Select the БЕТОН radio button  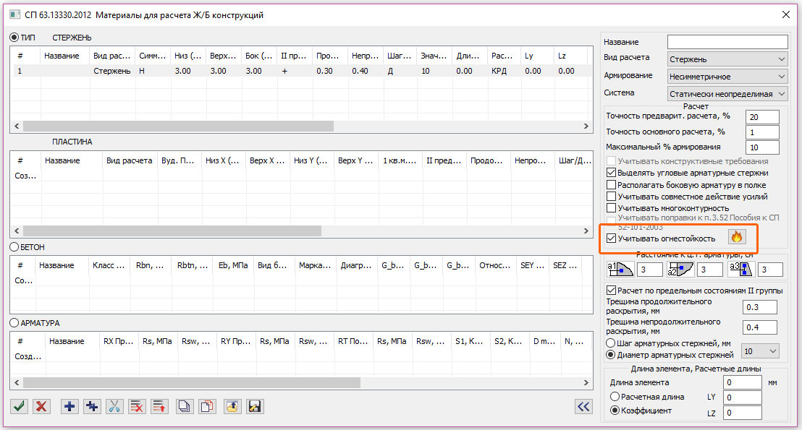tap(14, 247)
